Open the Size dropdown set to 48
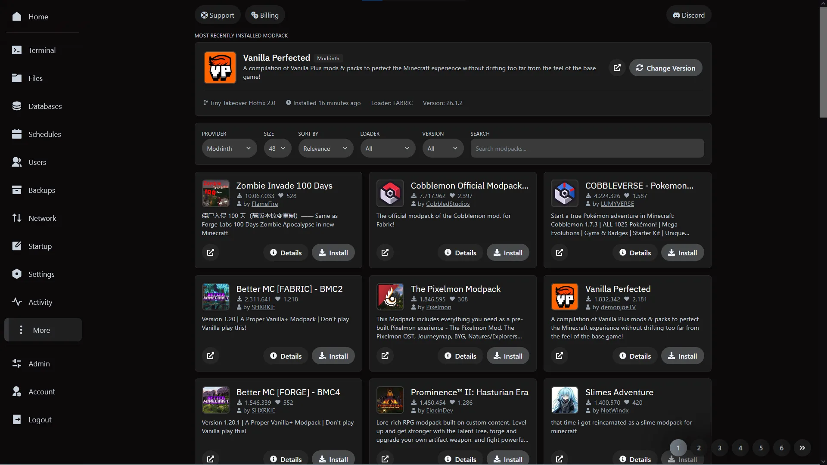 pos(277,148)
